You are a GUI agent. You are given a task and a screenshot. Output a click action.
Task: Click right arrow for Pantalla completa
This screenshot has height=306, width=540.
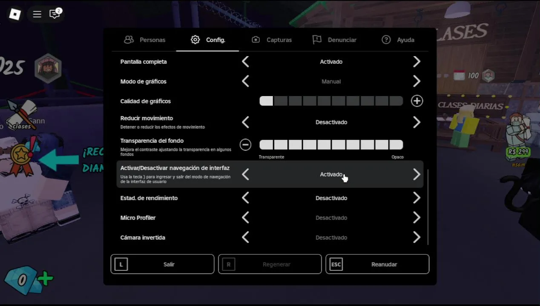pyautogui.click(x=416, y=62)
